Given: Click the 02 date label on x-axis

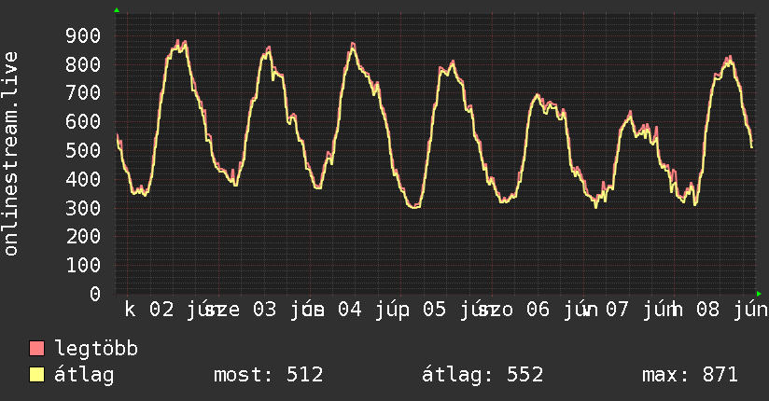Looking at the screenshot, I should click(x=161, y=310).
